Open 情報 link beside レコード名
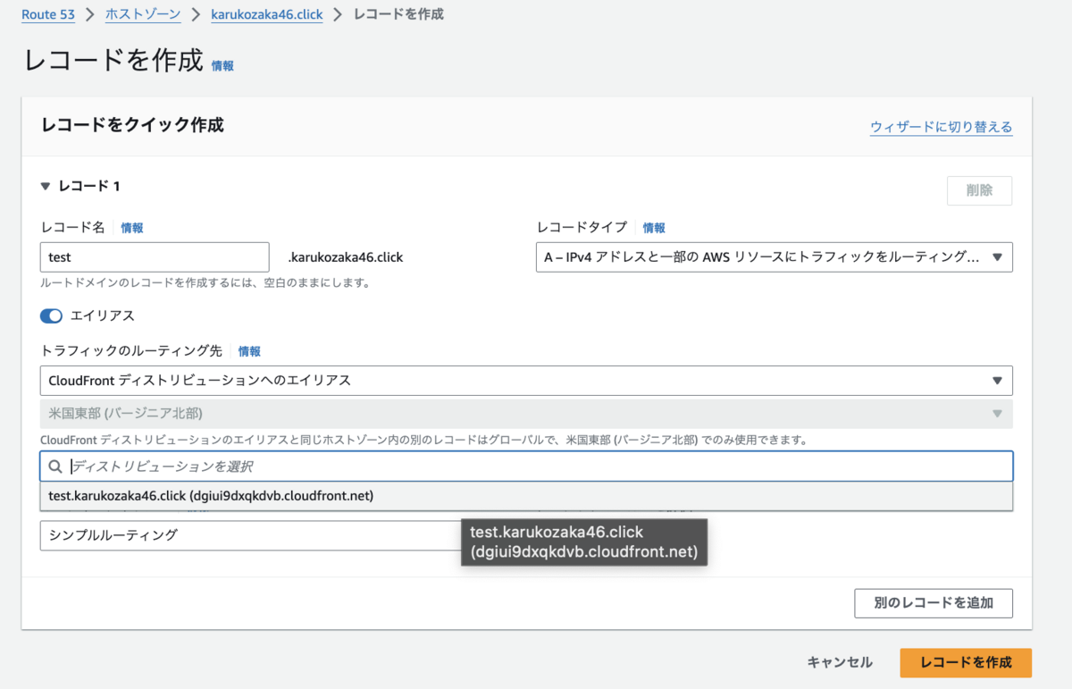Screen dimensions: 1072x689 [132, 228]
